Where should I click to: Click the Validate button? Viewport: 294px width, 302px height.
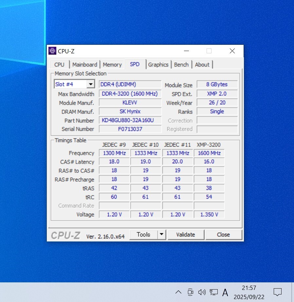(186, 234)
